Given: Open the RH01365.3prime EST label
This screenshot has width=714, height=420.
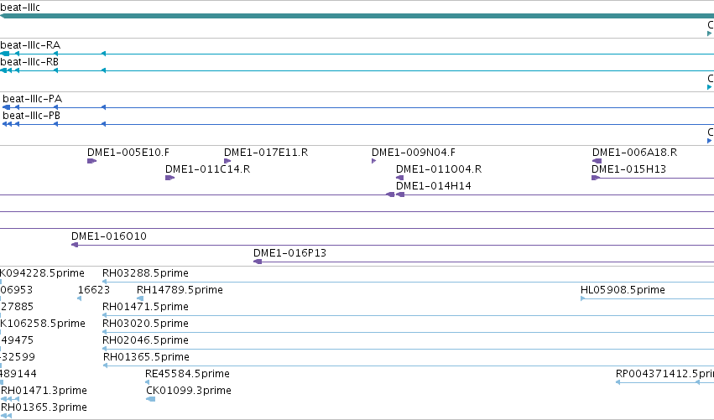Looking at the screenshot, I should click(x=44, y=407).
